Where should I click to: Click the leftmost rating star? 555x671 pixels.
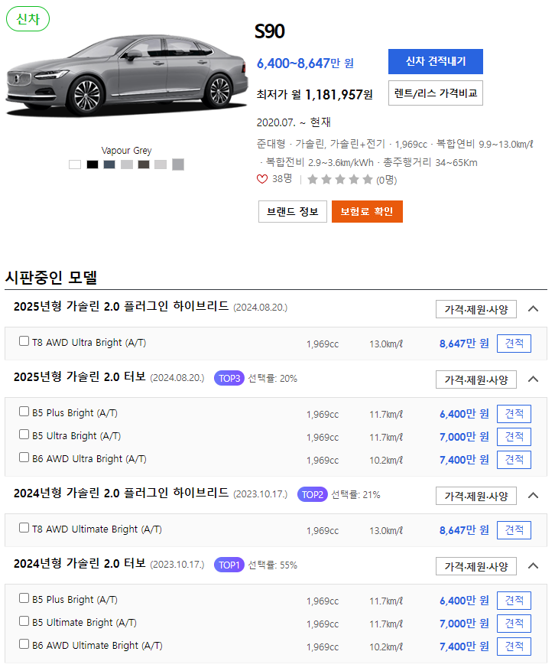pos(313,179)
